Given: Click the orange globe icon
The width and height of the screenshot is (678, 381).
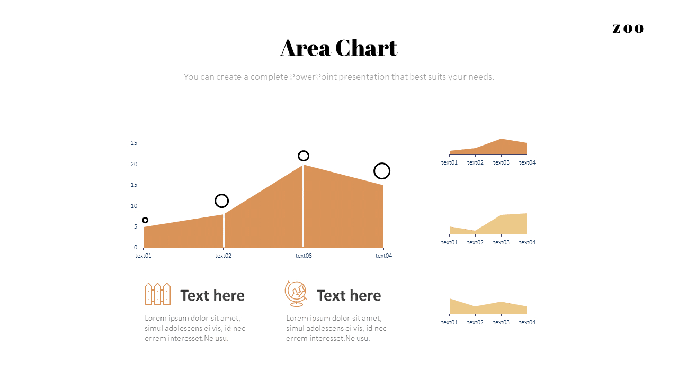Looking at the screenshot, I should click(296, 294).
